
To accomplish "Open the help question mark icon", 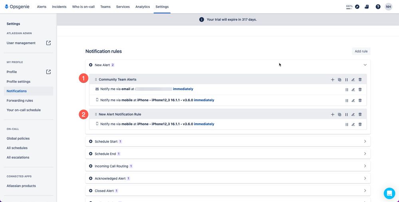I will 378,7.
